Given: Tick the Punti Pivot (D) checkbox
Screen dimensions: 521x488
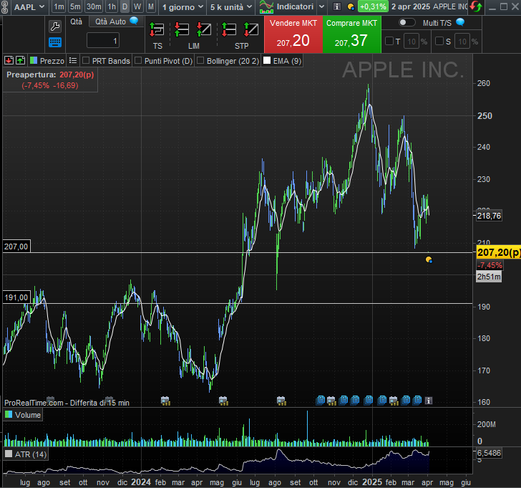Looking at the screenshot, I should [x=138, y=61].
